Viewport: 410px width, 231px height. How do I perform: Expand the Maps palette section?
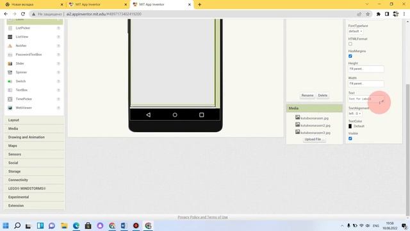pyautogui.click(x=34, y=146)
